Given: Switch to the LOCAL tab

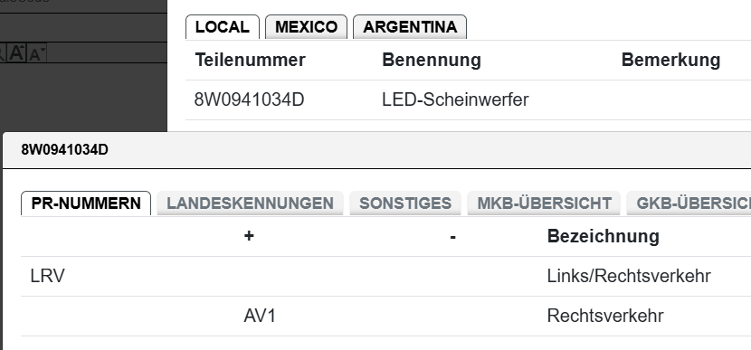Looking at the screenshot, I should [223, 27].
